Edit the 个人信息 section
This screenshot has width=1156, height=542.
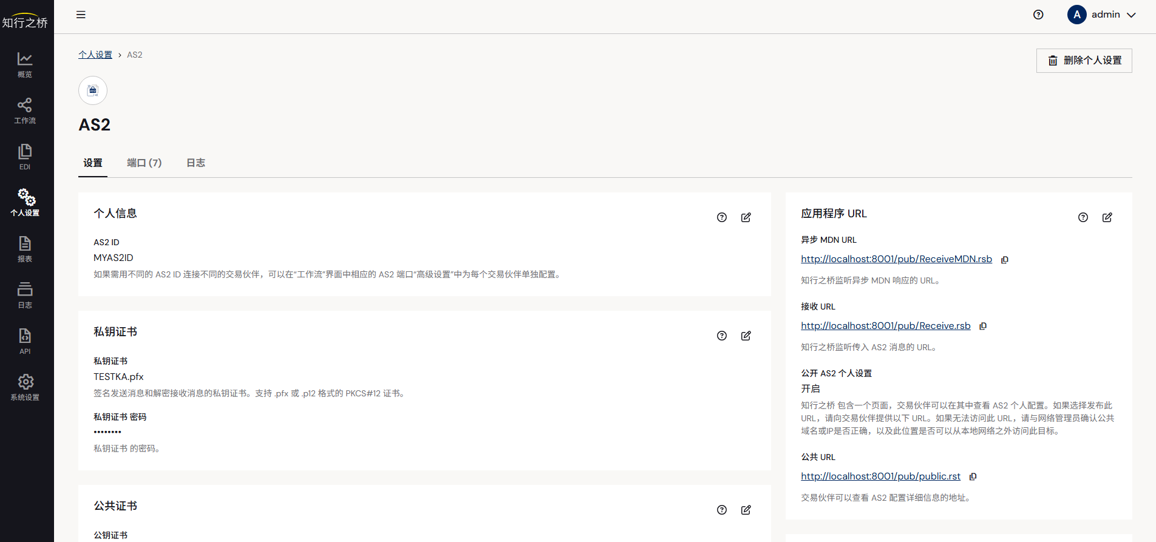[x=746, y=217]
